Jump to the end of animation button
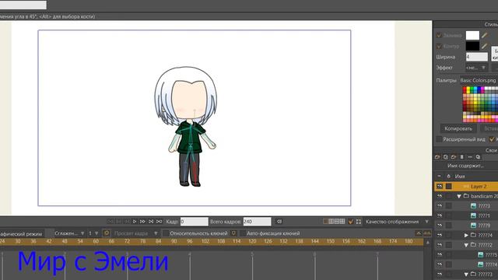 pos(159,222)
